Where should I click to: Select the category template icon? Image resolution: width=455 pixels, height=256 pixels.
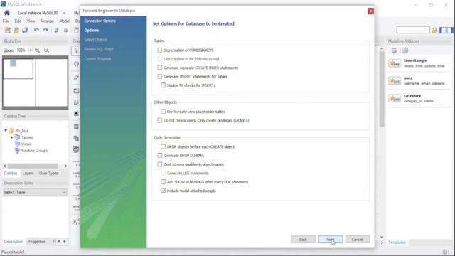pos(395,98)
